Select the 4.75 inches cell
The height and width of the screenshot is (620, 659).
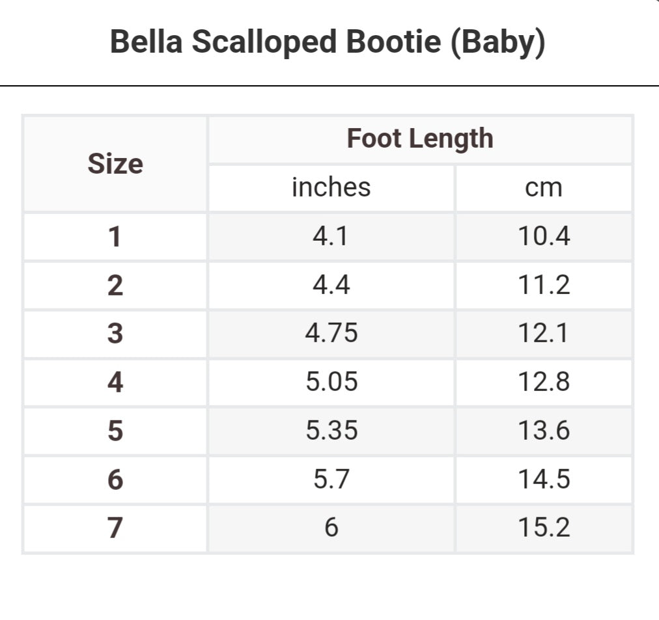(331, 333)
